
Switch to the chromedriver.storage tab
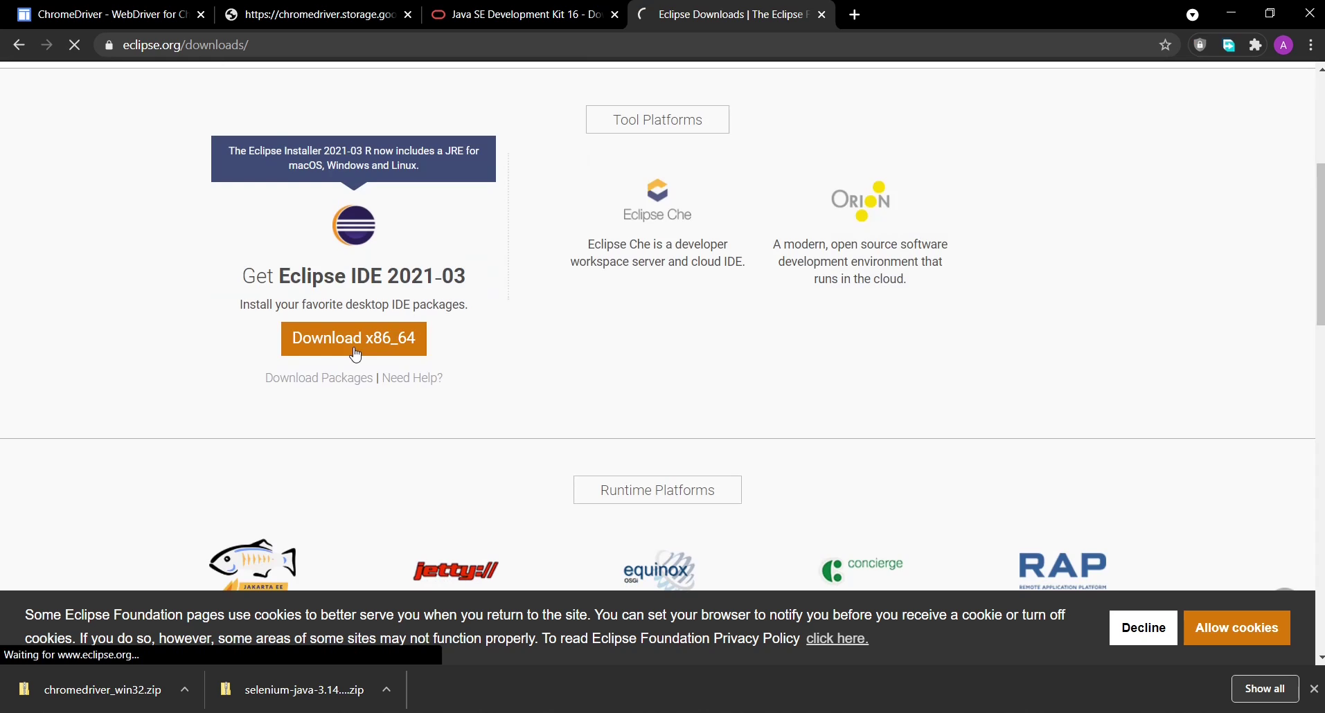point(319,15)
